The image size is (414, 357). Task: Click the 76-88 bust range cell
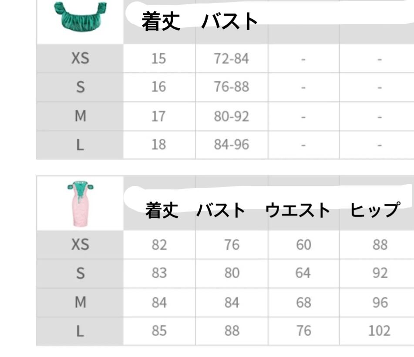[231, 87]
